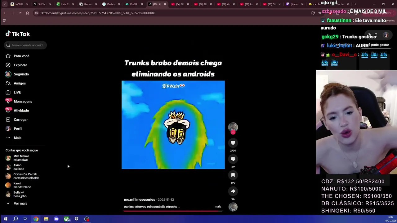
Task: Expand the Mais menu with three dots
Action: coord(17,138)
